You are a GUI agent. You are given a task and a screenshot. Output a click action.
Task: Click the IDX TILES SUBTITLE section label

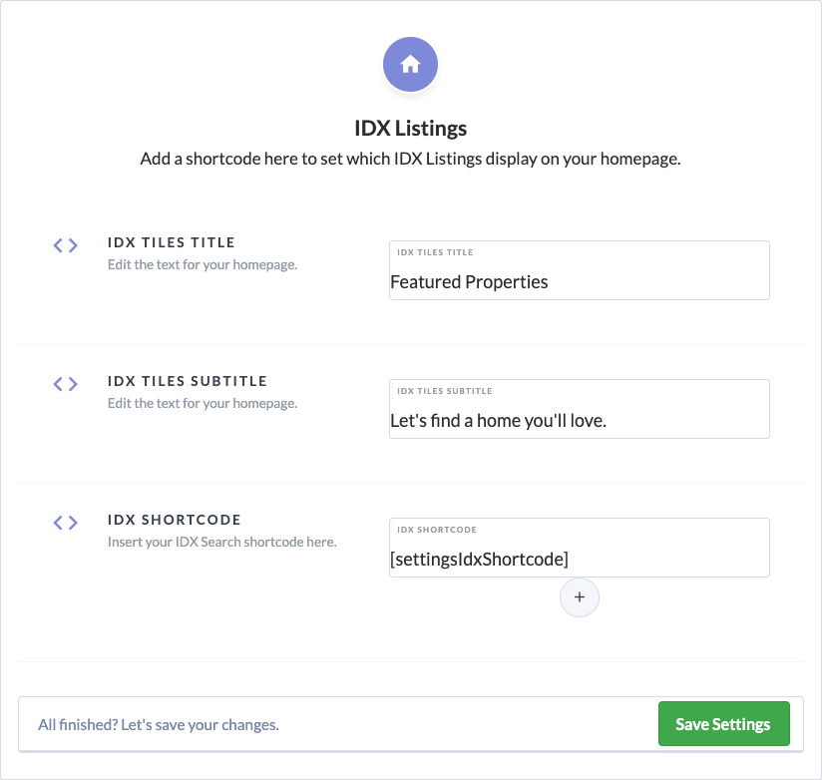click(188, 381)
